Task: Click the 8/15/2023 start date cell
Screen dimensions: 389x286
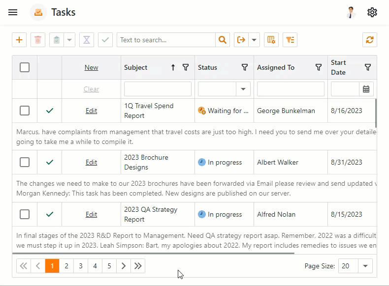Action: click(352, 214)
